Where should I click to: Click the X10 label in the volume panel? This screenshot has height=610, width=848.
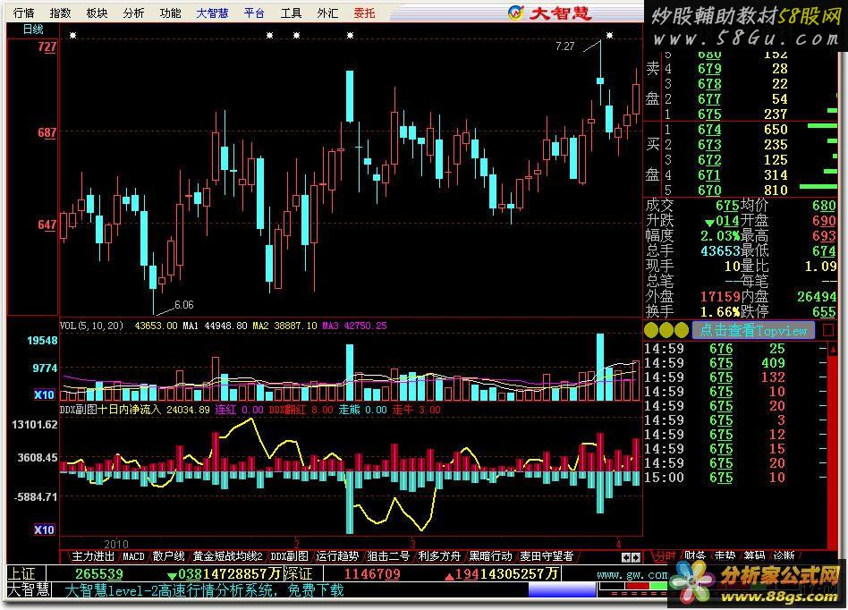pos(44,394)
